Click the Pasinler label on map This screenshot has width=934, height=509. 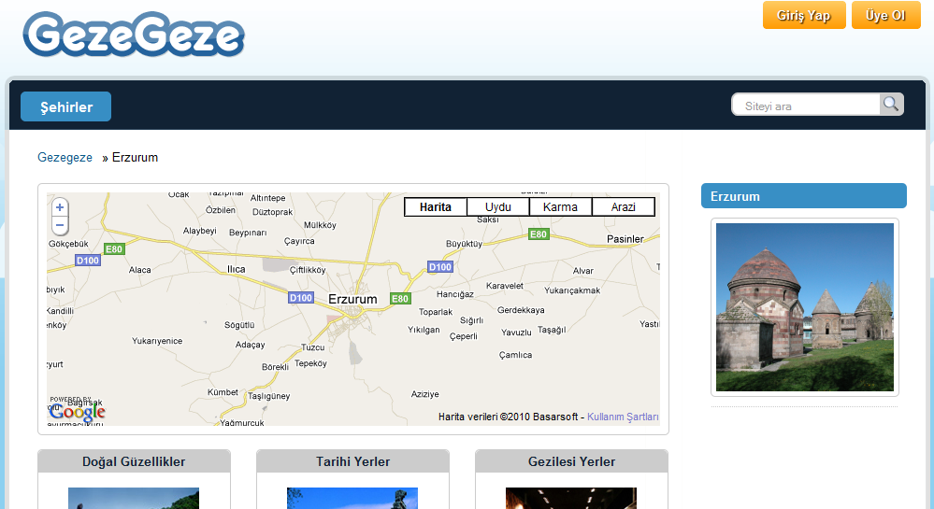pyautogui.click(x=625, y=239)
